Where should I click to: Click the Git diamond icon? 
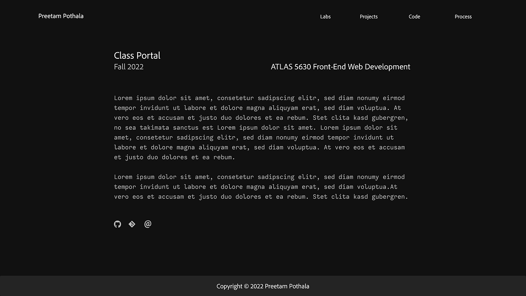point(132,224)
